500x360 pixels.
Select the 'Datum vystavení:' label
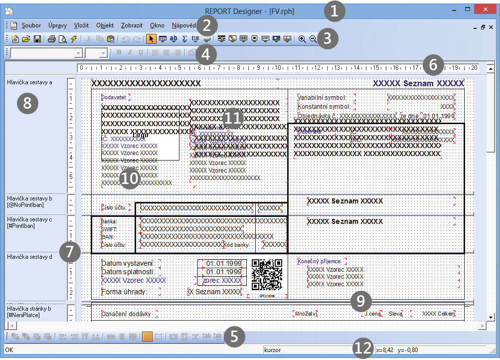(128, 263)
